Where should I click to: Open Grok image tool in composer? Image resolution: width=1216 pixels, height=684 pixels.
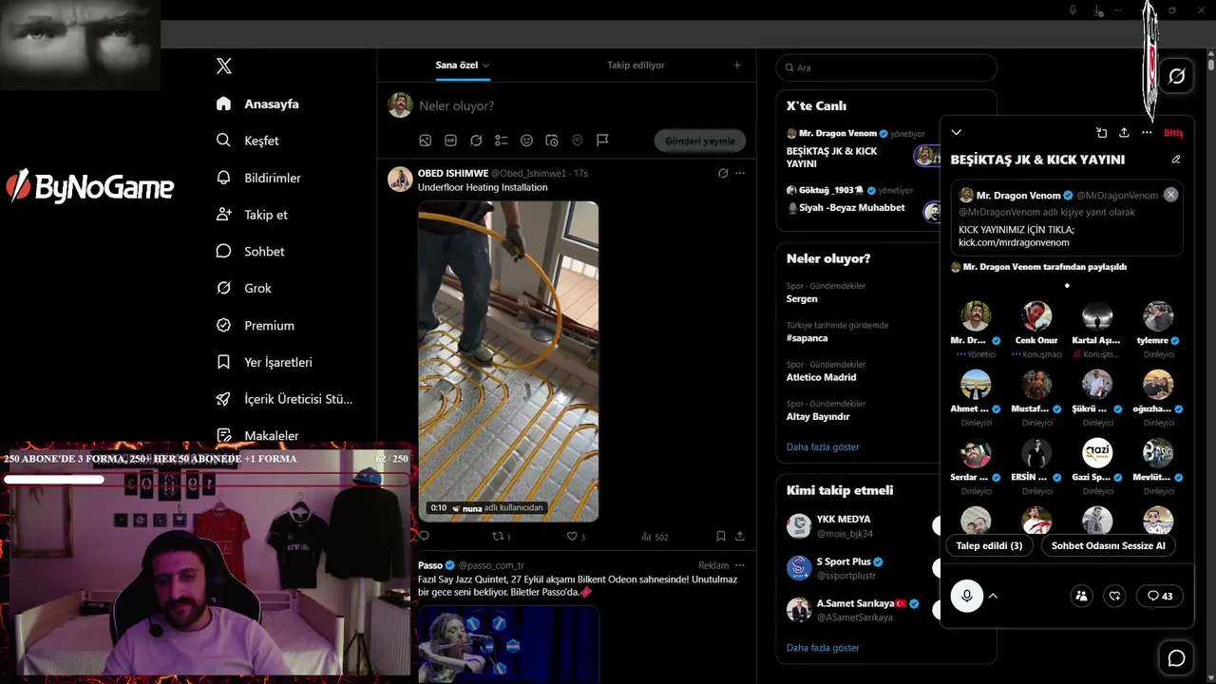click(x=476, y=141)
